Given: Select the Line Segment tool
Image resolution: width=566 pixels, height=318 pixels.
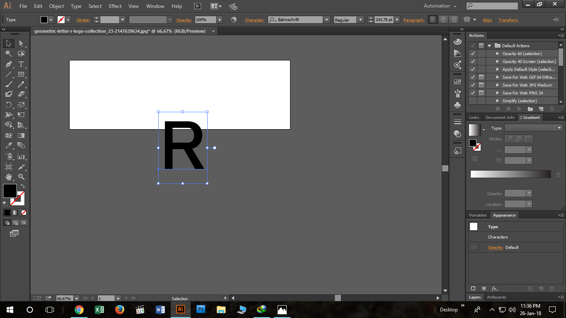Looking at the screenshot, I should point(9,75).
